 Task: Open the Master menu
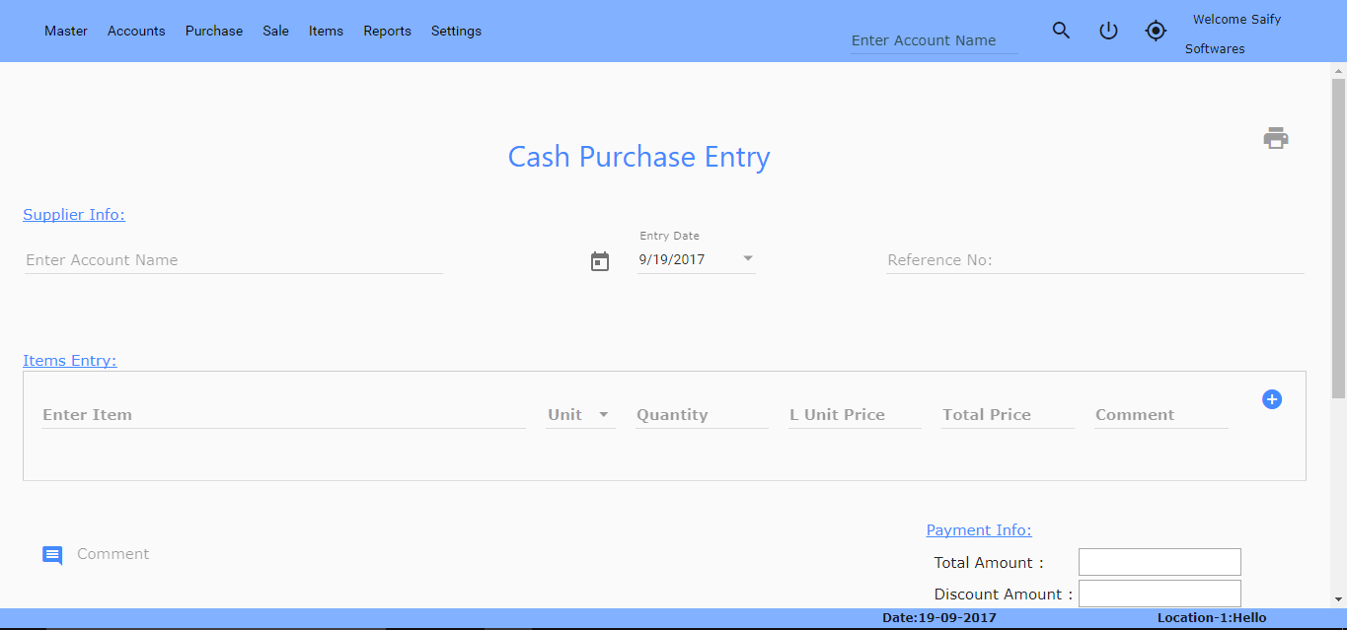tap(66, 31)
